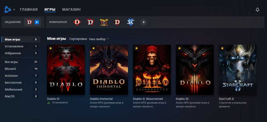The width and height of the screenshot is (267, 122).
Task: Click the recent Diablo IV icon in НЕДАВНИЕ
Action: tap(29, 22)
